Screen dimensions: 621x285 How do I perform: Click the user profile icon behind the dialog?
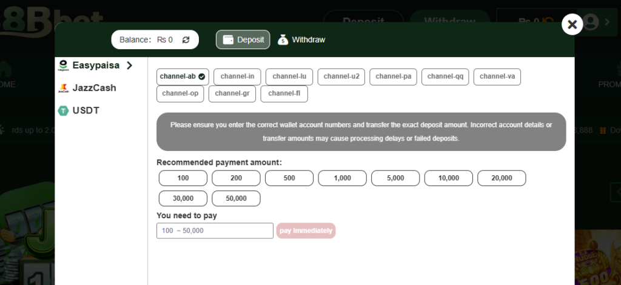click(591, 22)
